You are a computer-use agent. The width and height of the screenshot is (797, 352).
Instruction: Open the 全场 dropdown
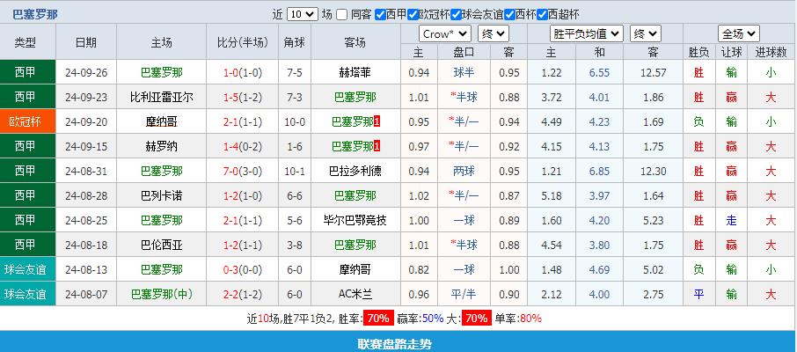click(738, 33)
